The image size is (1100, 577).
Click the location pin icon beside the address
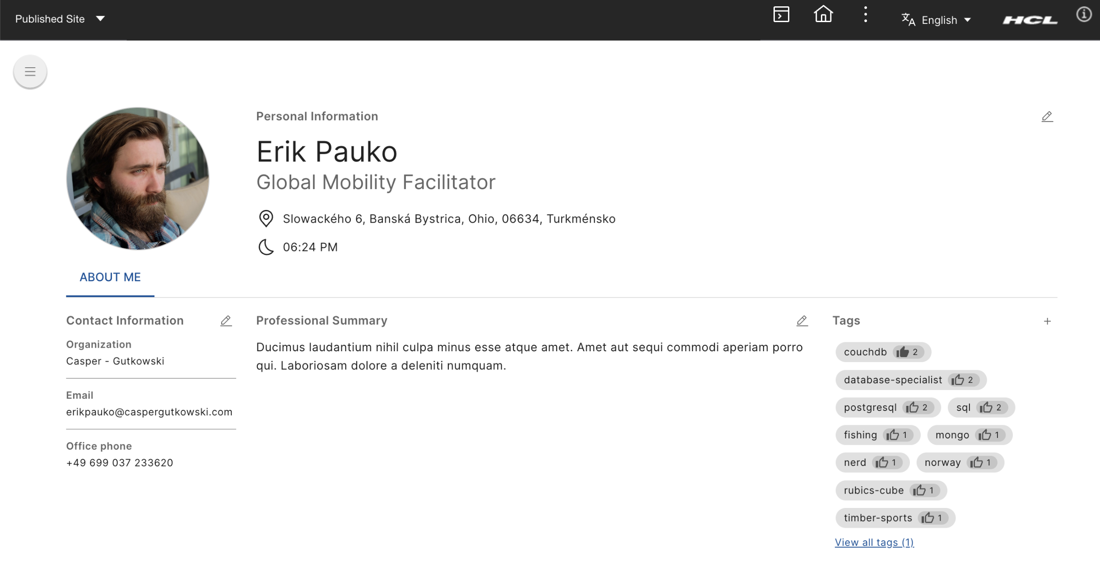[266, 219]
